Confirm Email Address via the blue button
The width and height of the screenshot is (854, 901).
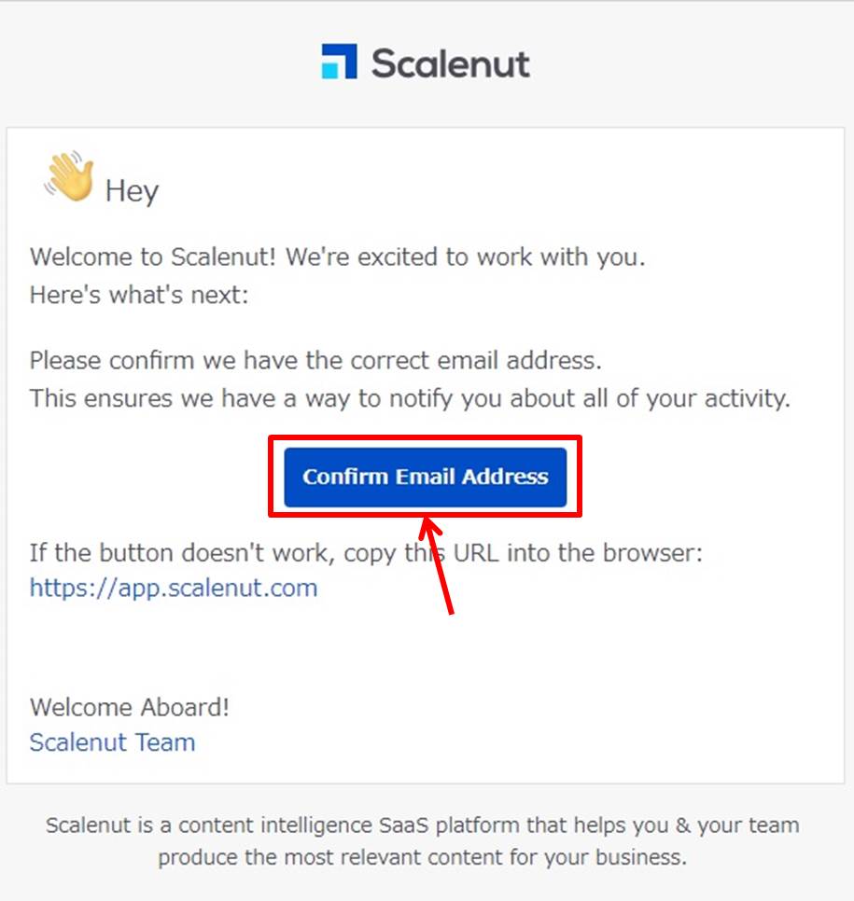[425, 477]
